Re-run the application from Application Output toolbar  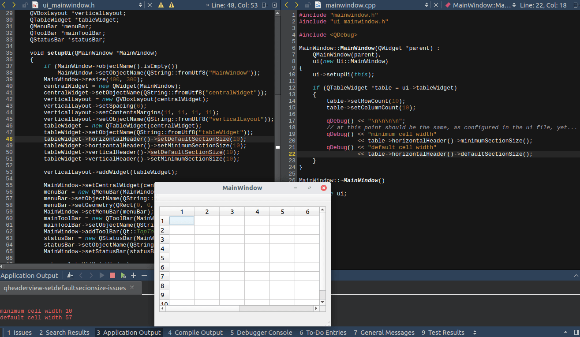coord(102,275)
